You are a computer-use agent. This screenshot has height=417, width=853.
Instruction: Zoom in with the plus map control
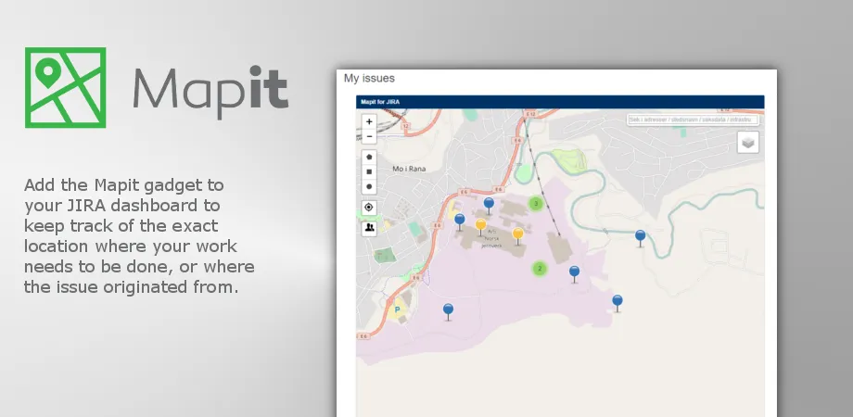click(x=369, y=121)
